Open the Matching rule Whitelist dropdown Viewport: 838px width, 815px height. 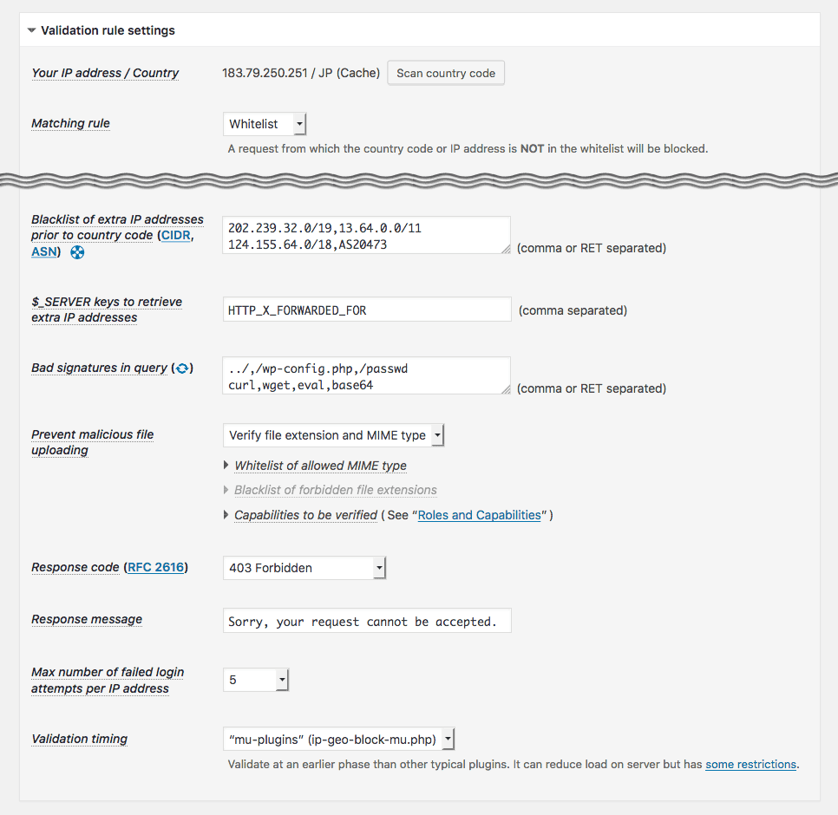(x=265, y=124)
